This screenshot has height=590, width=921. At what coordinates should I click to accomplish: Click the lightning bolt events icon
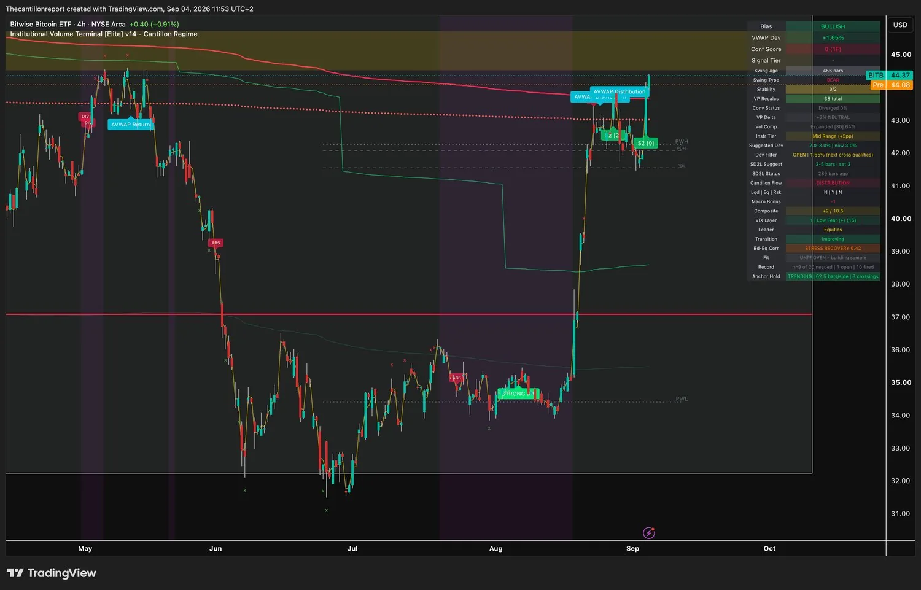(x=649, y=532)
